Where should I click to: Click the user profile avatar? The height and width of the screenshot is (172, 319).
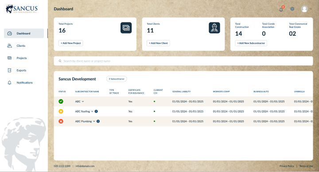coord(304,9)
